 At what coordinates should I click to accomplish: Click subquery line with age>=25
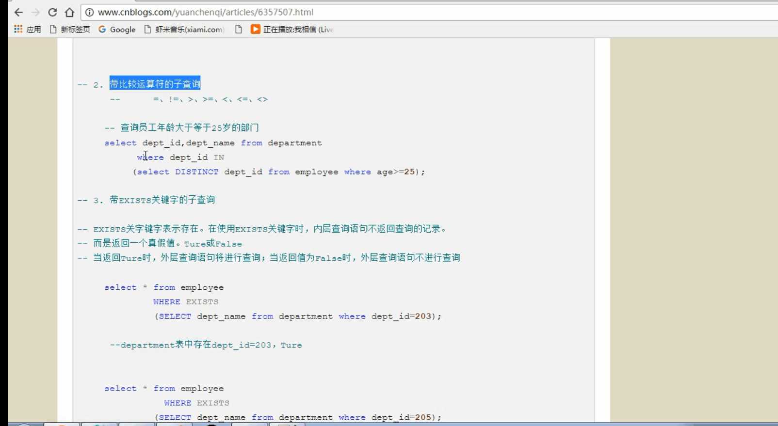[x=279, y=172]
